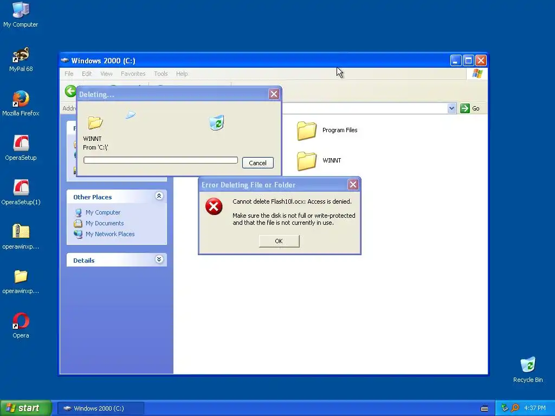Expand the Details panel
Screen dimensions: 555x416
pyautogui.click(x=159, y=259)
